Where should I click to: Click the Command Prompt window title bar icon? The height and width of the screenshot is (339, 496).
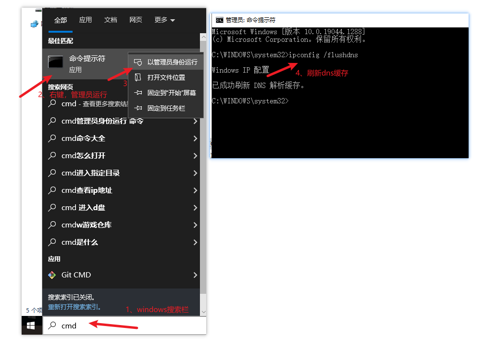(219, 20)
